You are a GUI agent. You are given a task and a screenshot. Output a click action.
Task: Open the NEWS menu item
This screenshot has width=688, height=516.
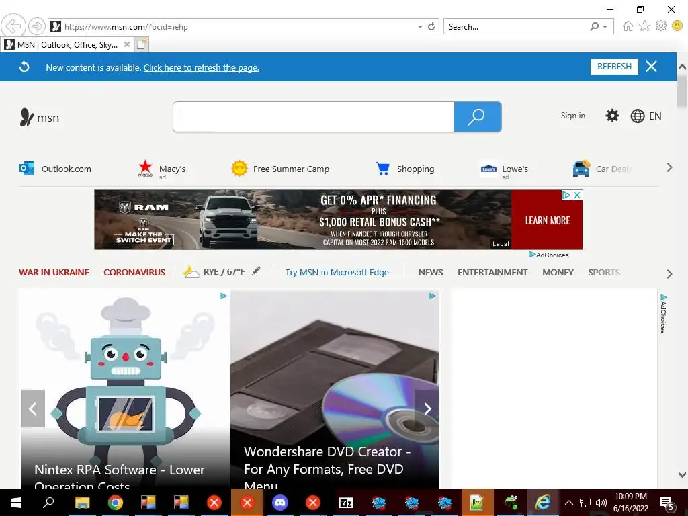coord(431,273)
